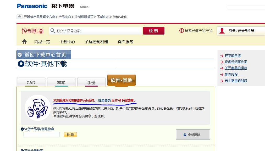Click the 全部清除 button

click(193, 135)
